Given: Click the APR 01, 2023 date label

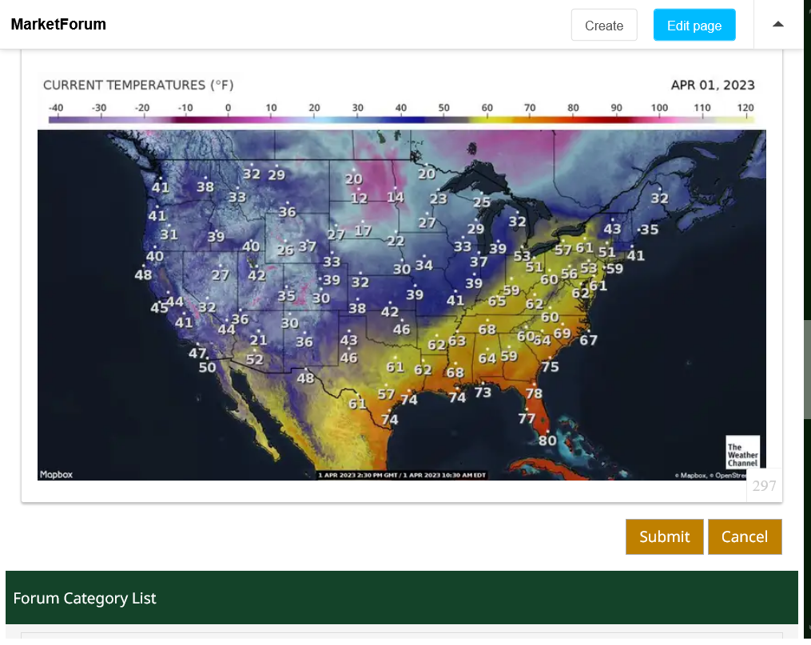Looking at the screenshot, I should (x=712, y=85).
